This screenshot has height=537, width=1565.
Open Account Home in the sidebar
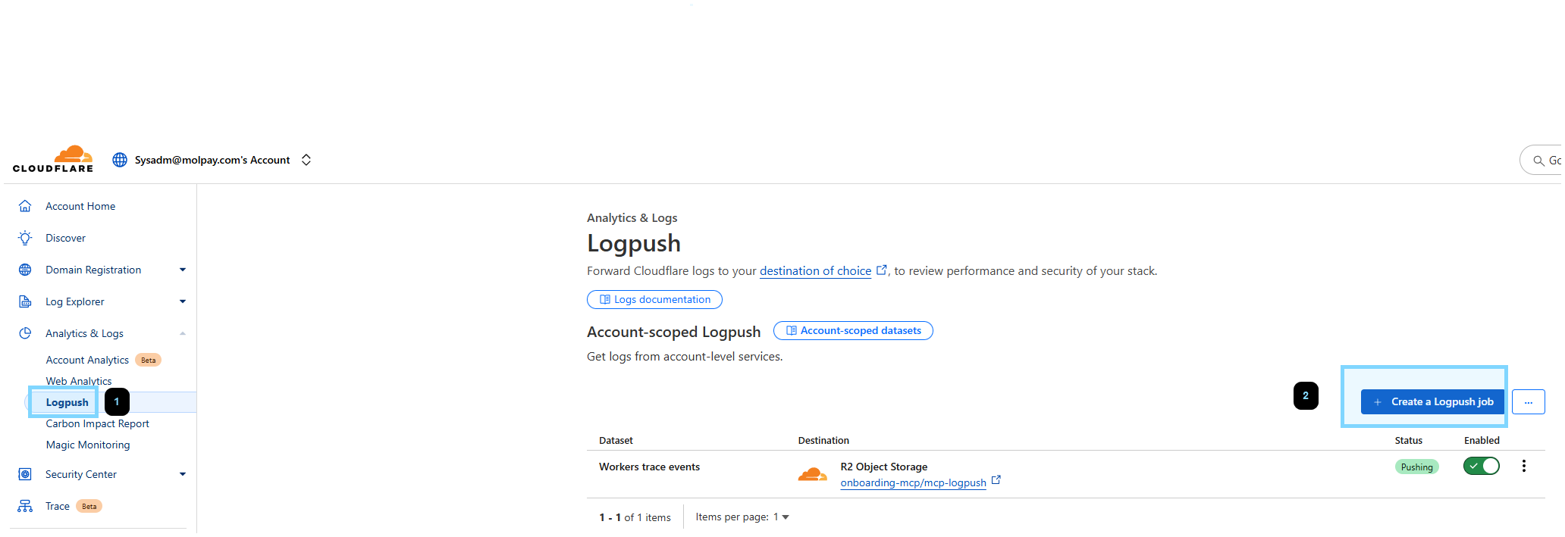pos(80,206)
